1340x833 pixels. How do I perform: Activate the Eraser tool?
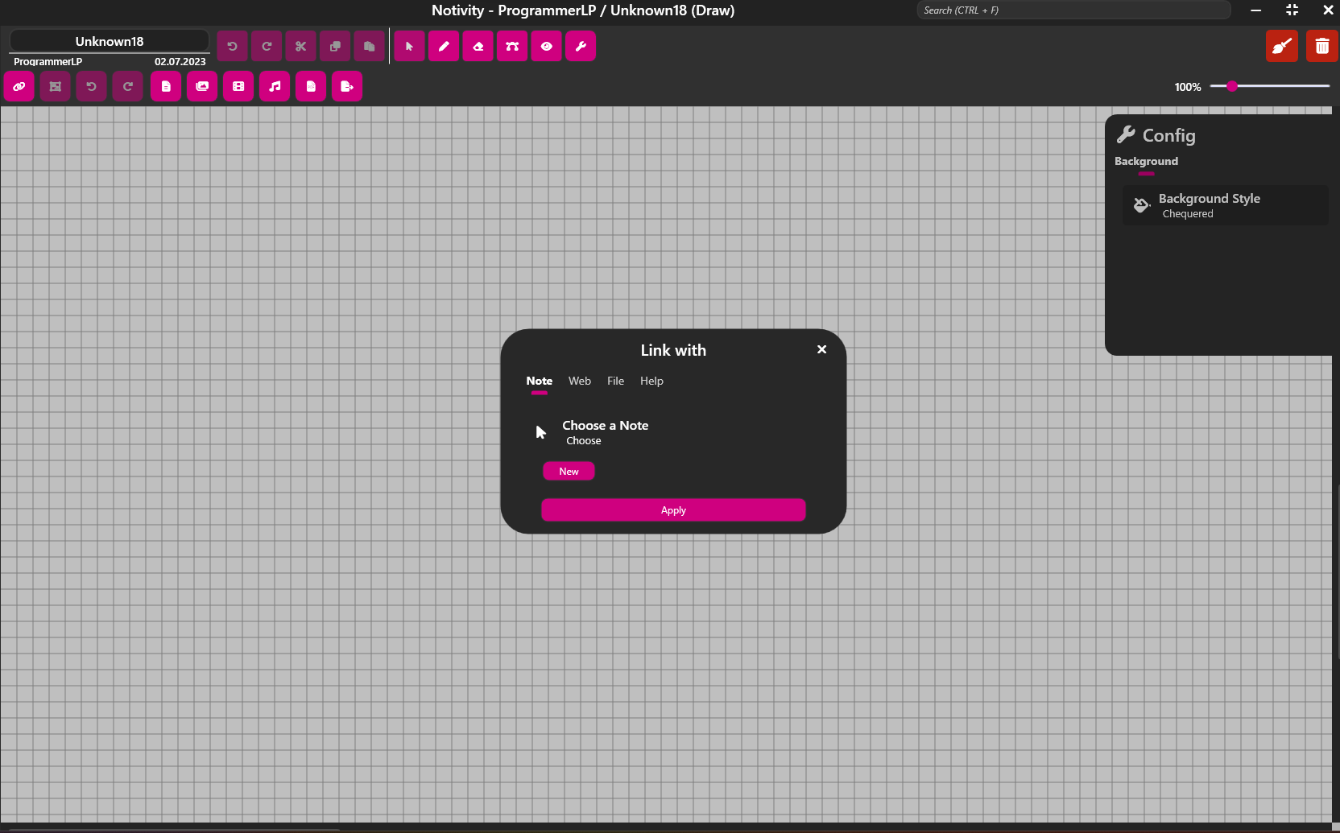478,46
